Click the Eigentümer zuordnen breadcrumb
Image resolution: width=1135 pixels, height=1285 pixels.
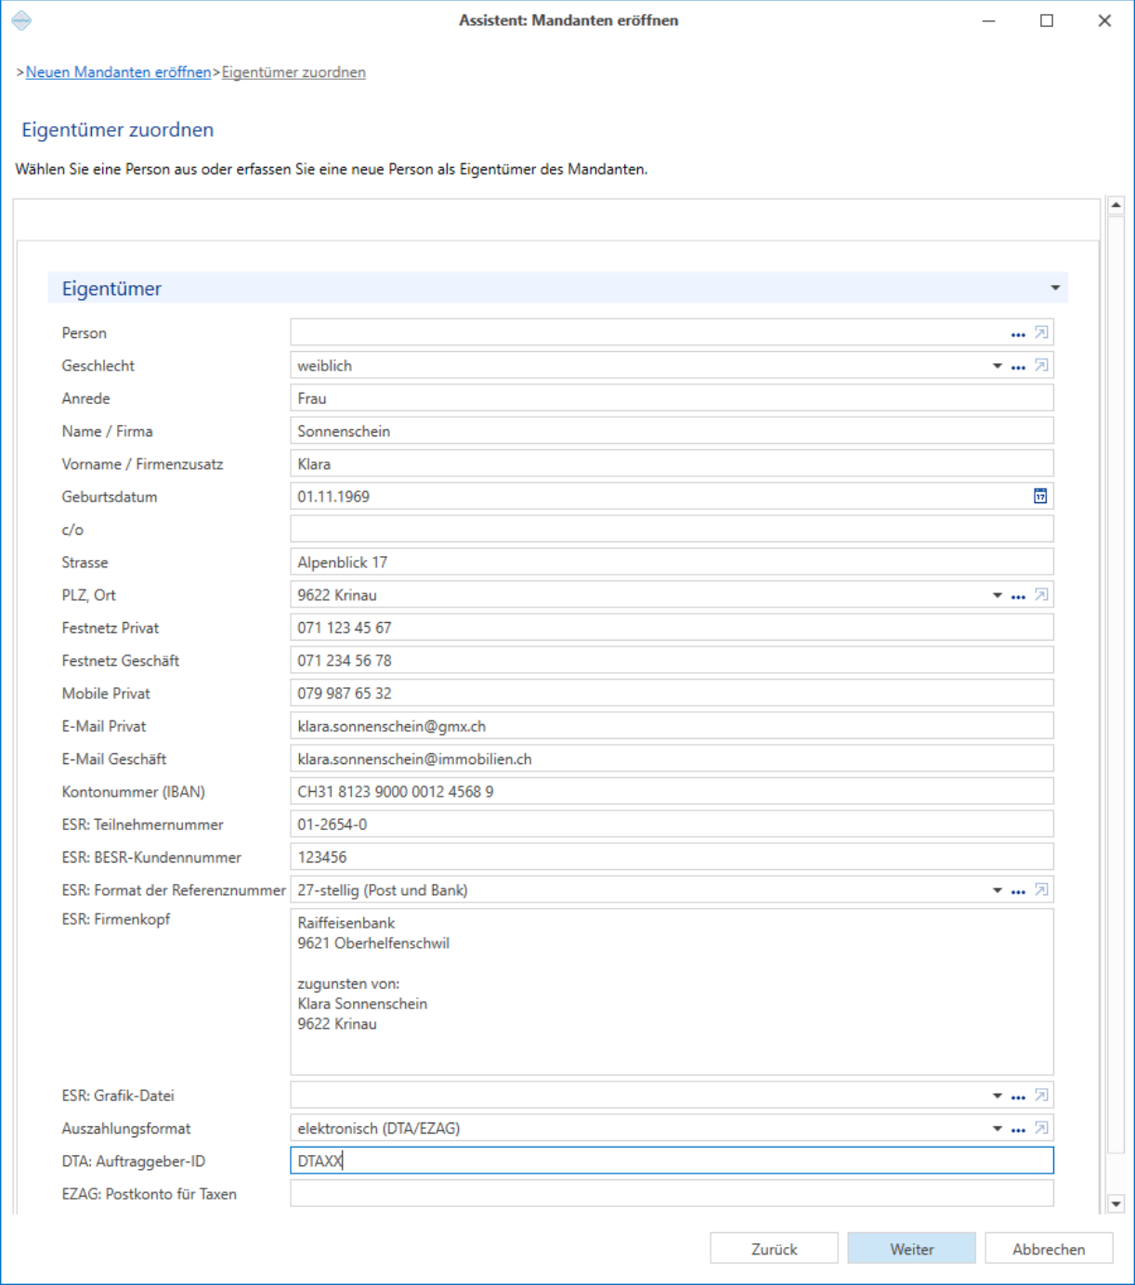294,72
